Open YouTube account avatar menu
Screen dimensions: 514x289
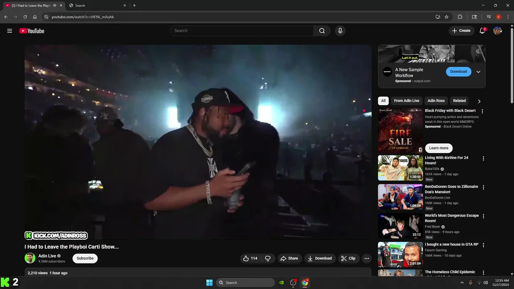click(x=498, y=31)
